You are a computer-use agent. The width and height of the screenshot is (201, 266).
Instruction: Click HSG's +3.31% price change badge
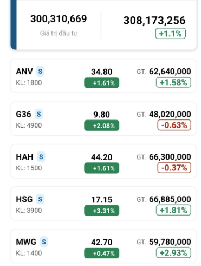pos(102,211)
